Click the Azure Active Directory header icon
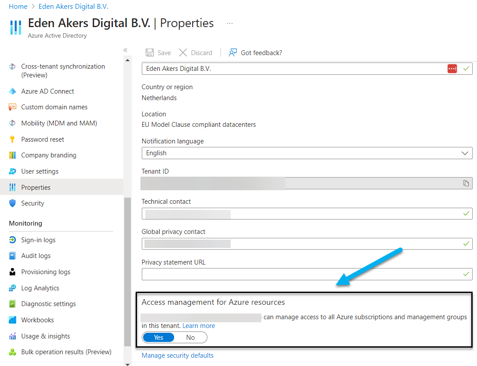The image size is (477, 366). tap(15, 28)
